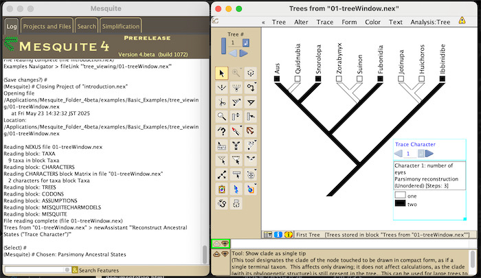Switch to Projects and Files tab

tap(47, 26)
